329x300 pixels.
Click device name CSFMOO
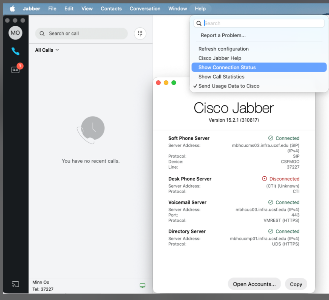click(x=290, y=161)
